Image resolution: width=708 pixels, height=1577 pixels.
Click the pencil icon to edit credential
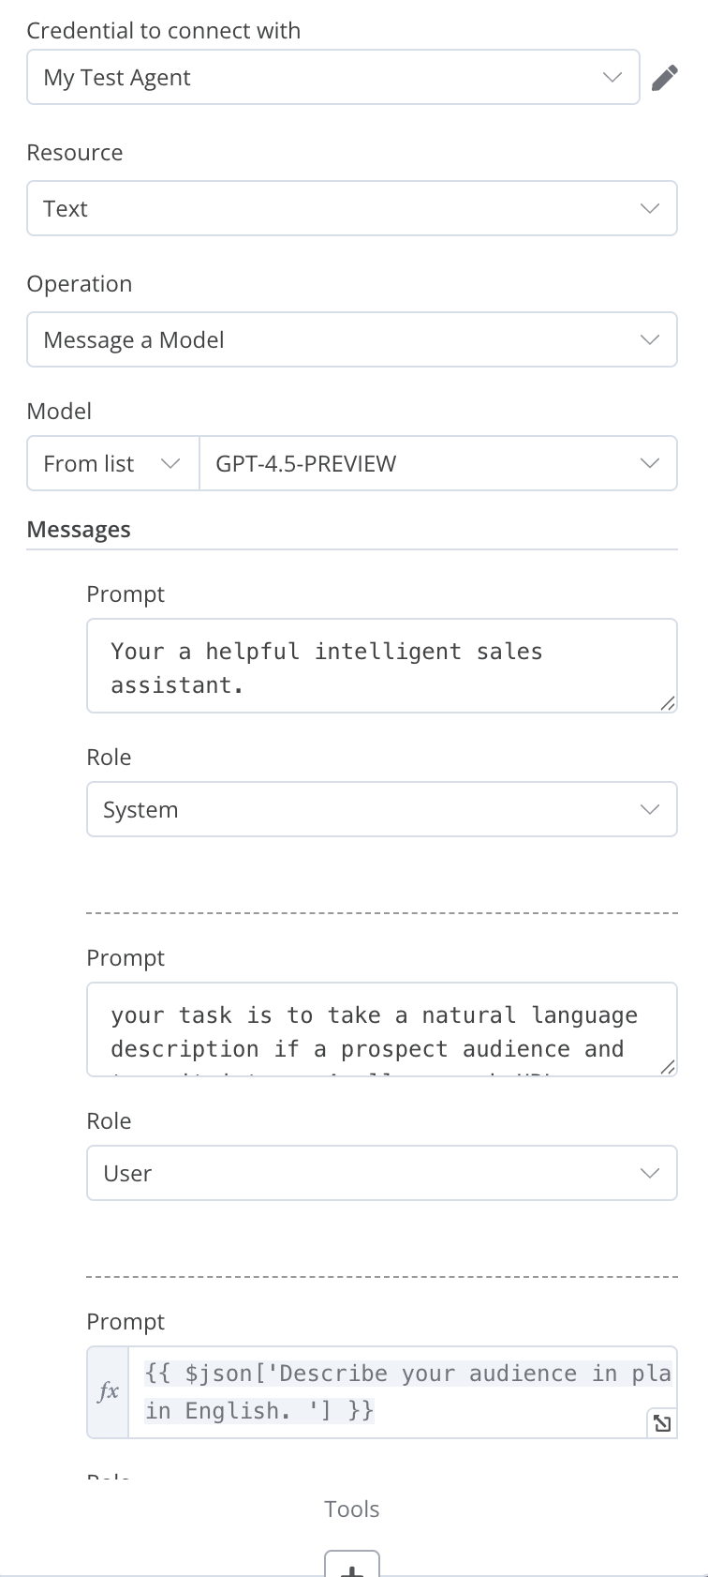point(664,78)
